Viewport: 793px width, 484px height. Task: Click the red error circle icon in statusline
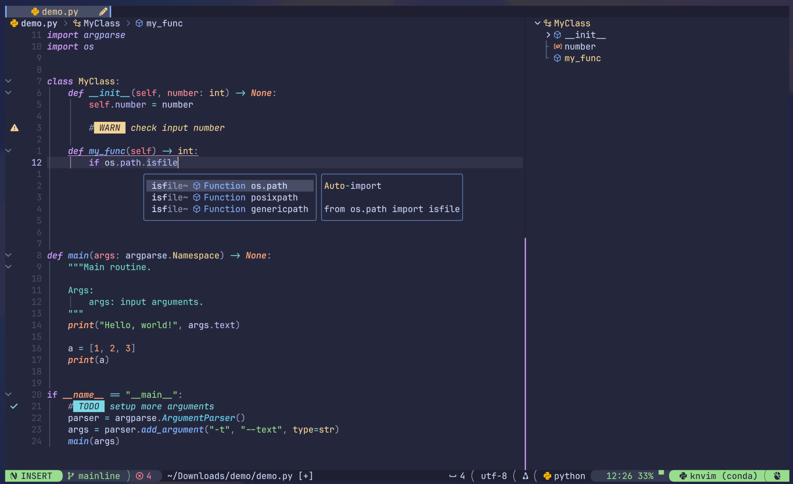139,476
